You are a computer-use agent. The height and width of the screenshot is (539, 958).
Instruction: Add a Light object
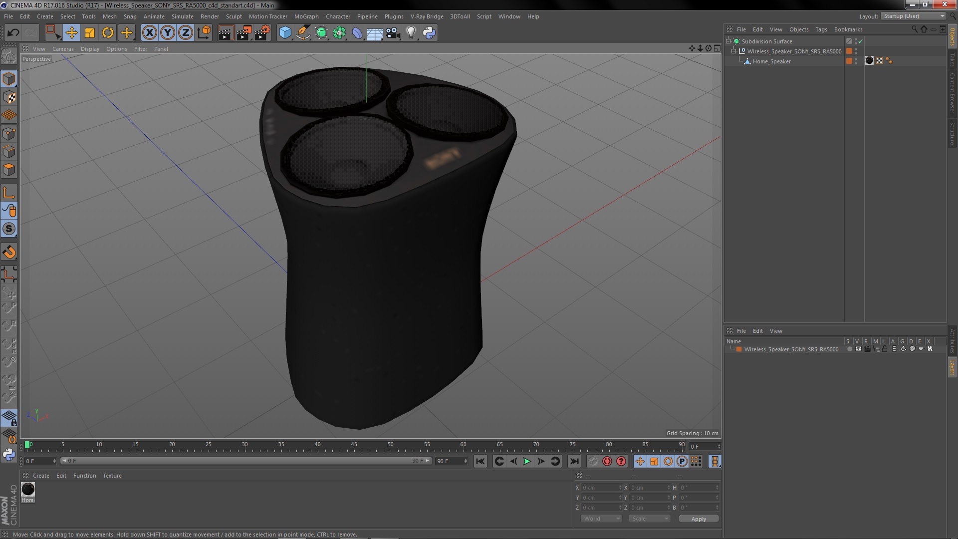click(411, 33)
